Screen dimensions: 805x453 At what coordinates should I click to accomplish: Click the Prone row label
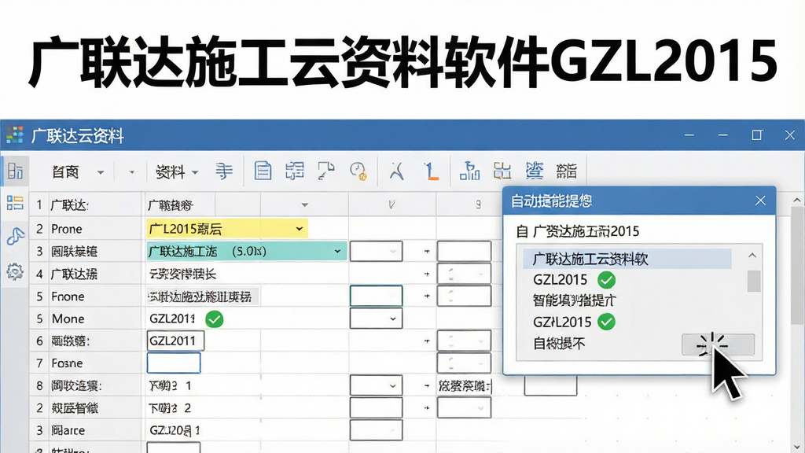(x=67, y=229)
